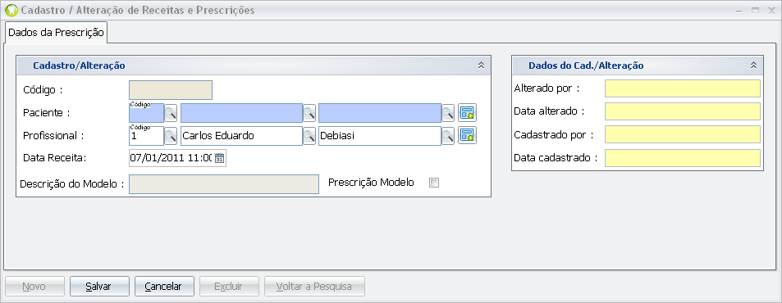Click the Descrição do Modelo : label
The width and height of the screenshot is (782, 303).
[72, 184]
